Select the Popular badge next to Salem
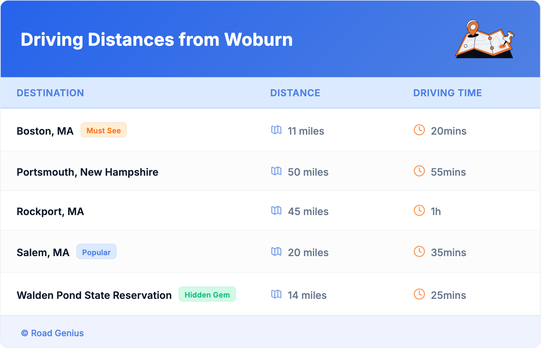This screenshot has height=348, width=541. coord(96,252)
